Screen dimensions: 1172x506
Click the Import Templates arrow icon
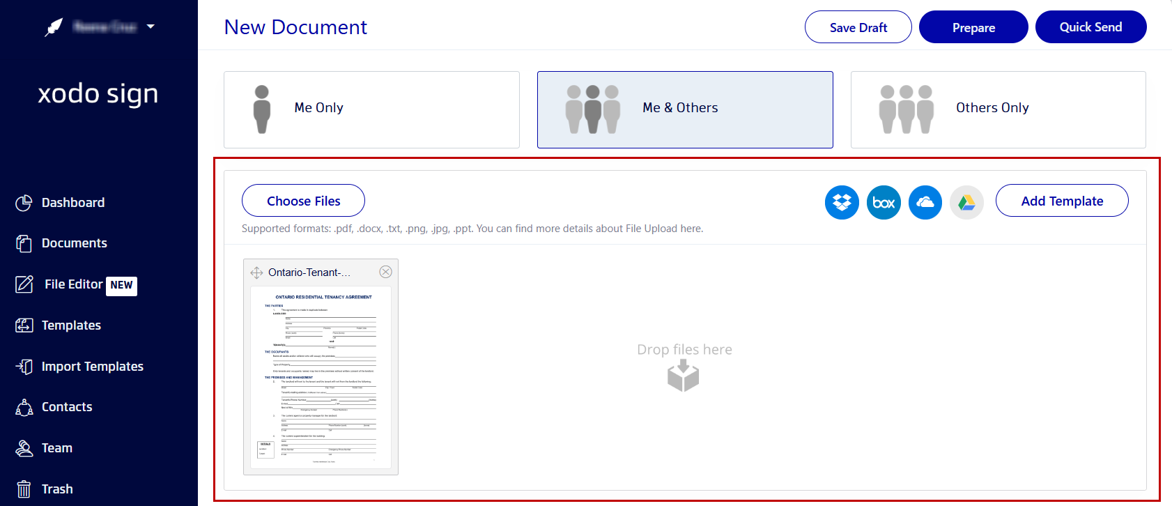24,367
